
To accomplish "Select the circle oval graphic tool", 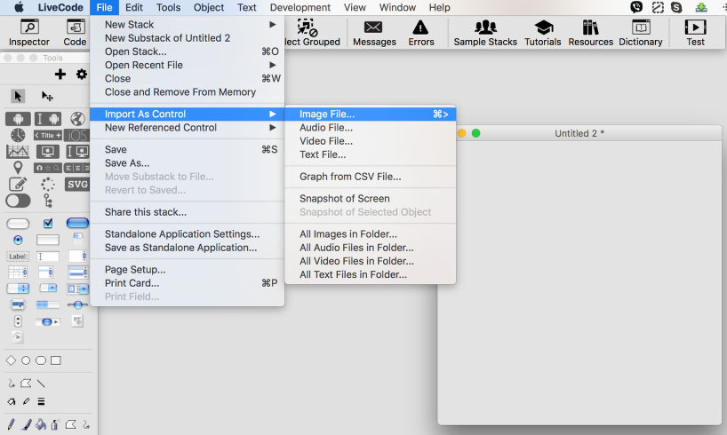I will 26,360.
